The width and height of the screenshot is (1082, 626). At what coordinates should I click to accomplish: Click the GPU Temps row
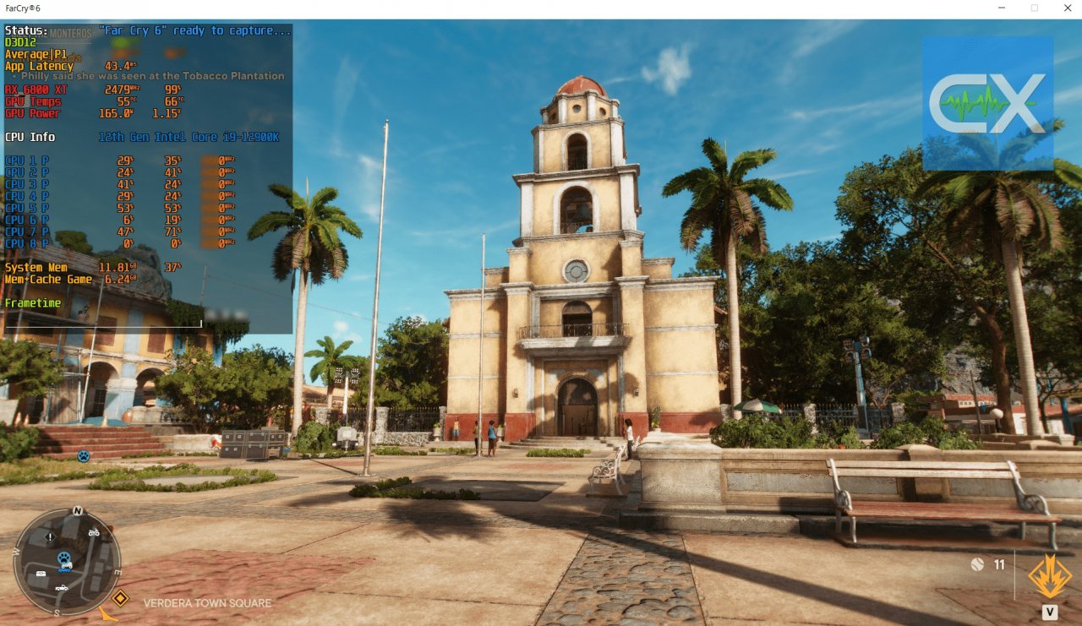pyautogui.click(x=93, y=101)
